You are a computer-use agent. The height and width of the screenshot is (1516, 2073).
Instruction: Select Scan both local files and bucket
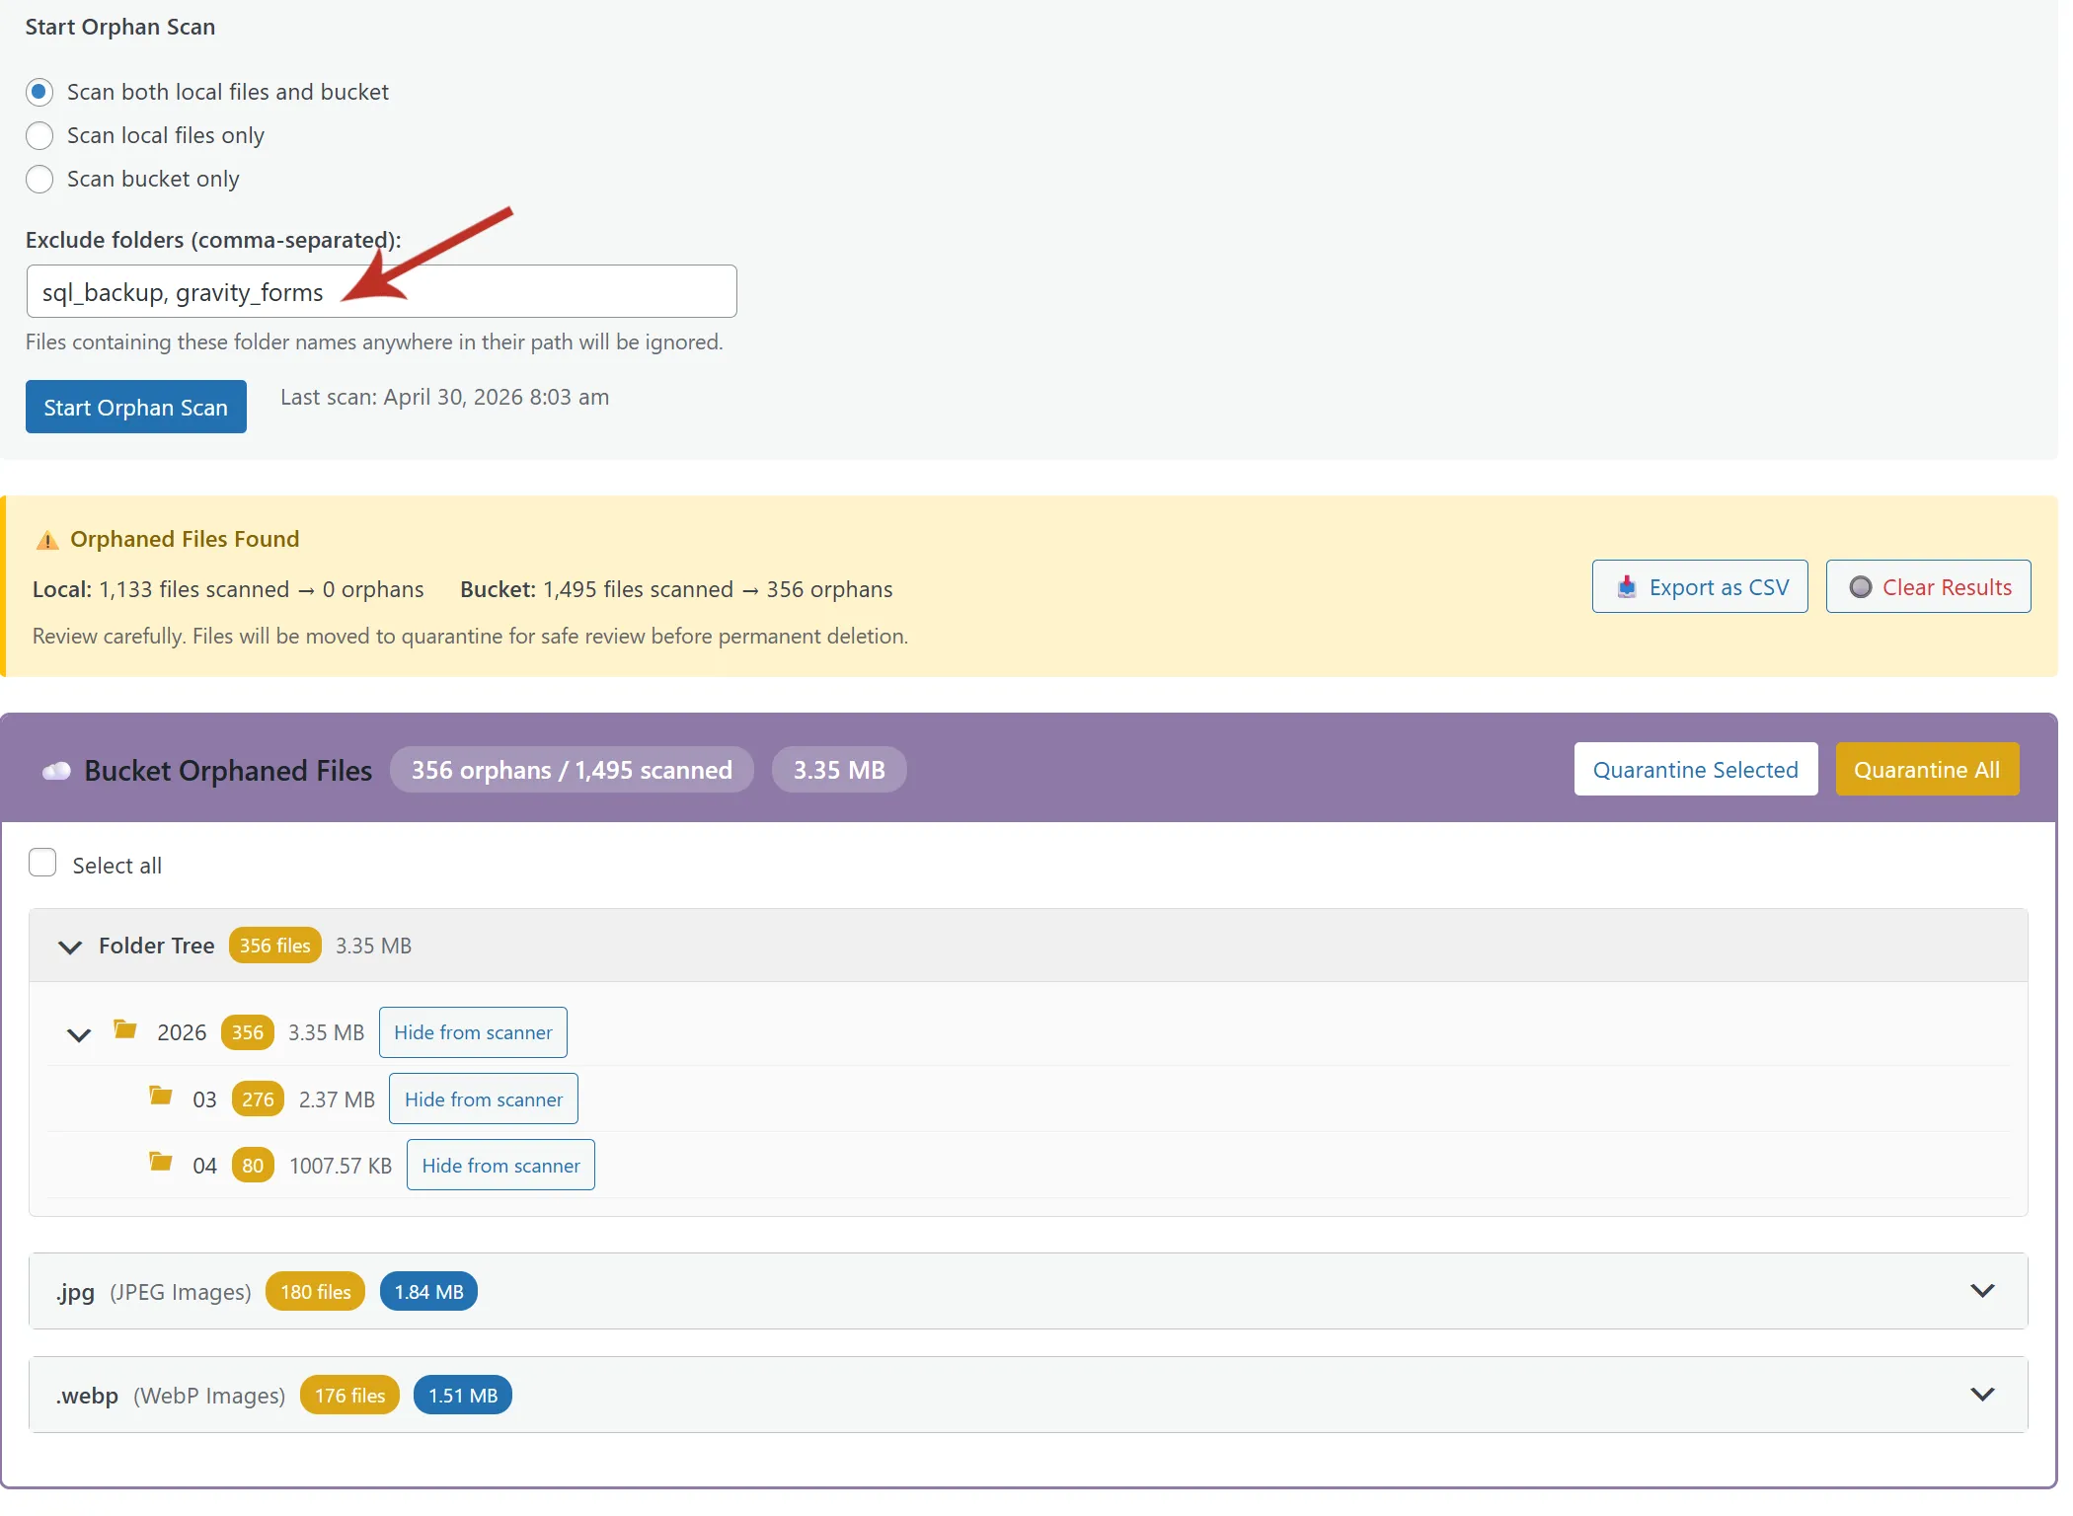pyautogui.click(x=39, y=93)
